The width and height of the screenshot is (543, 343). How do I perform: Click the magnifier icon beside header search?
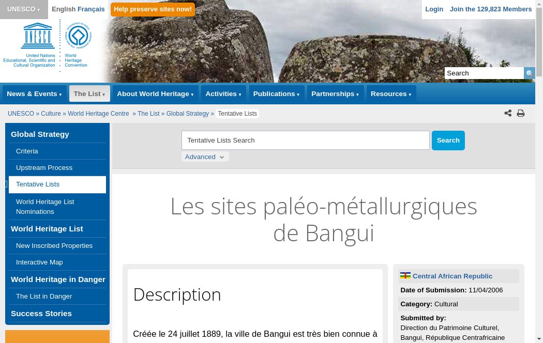(529, 73)
